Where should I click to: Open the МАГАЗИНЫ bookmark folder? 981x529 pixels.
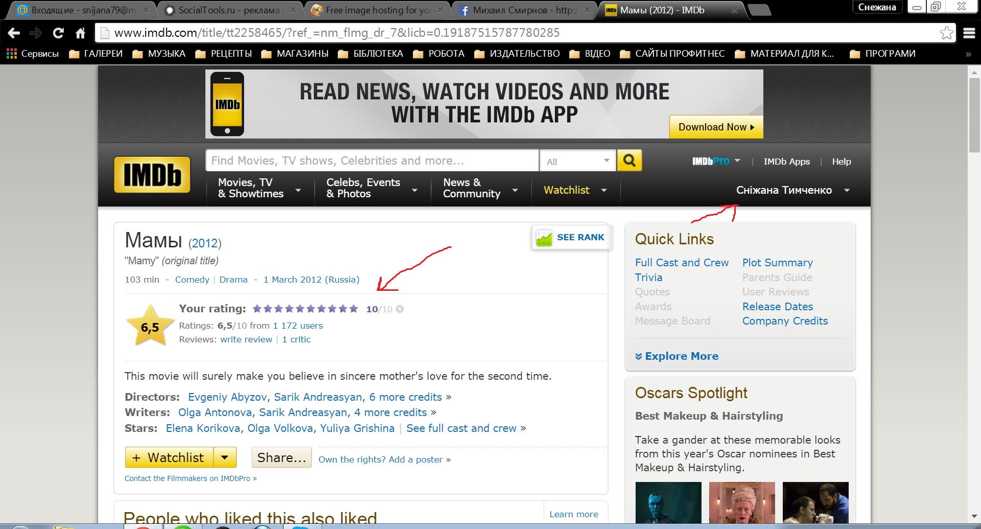(x=295, y=54)
